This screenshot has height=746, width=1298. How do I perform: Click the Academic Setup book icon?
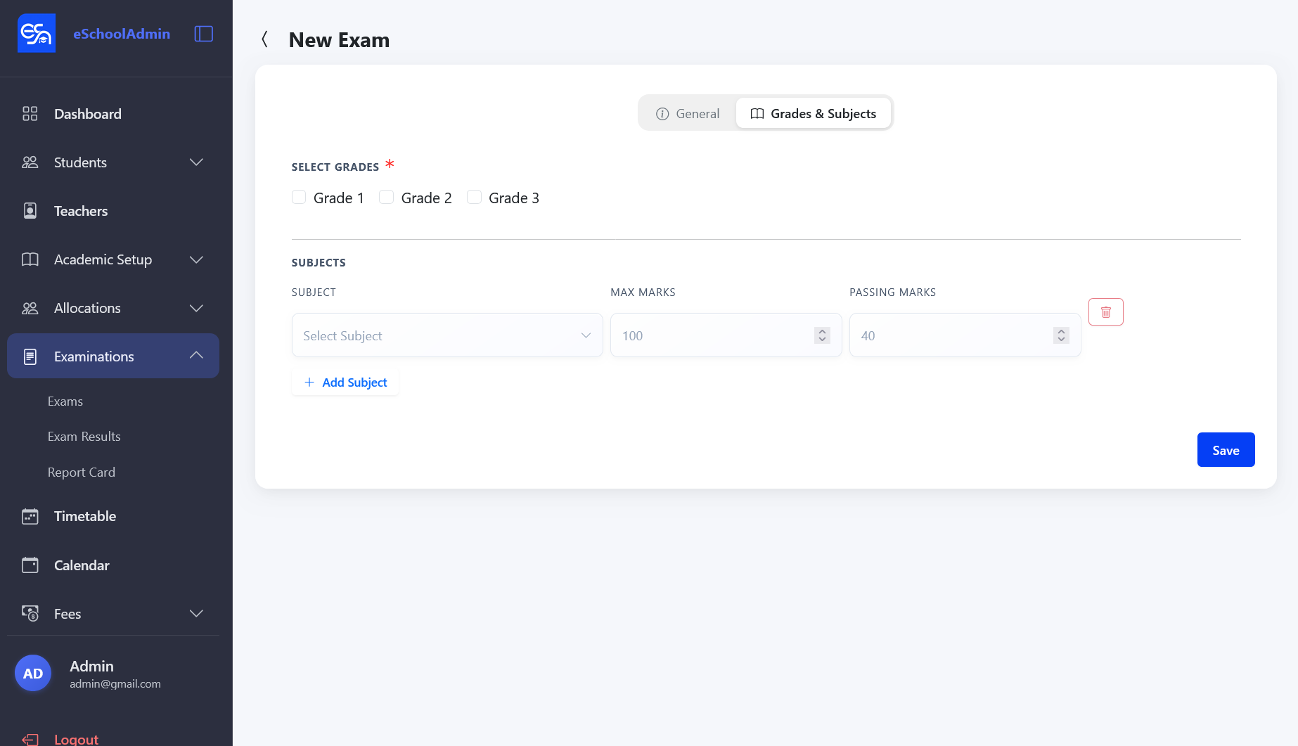tap(30, 259)
